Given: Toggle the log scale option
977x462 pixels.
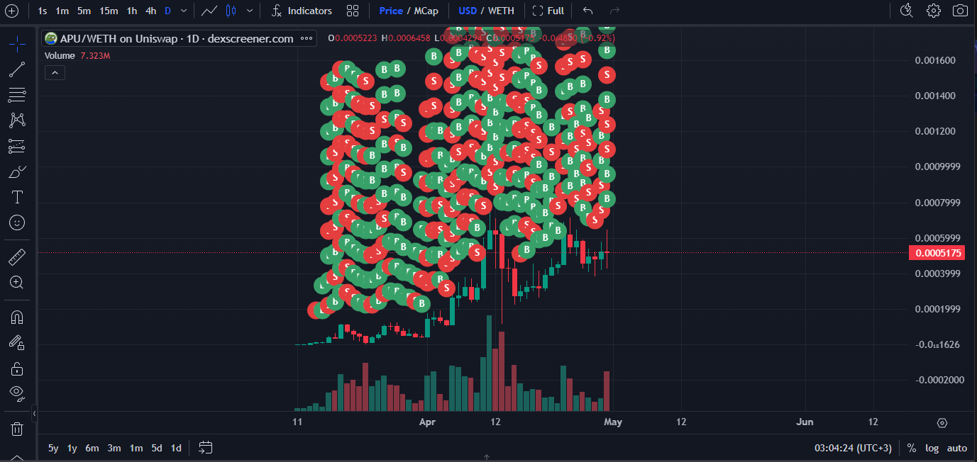Looking at the screenshot, I should (932, 448).
